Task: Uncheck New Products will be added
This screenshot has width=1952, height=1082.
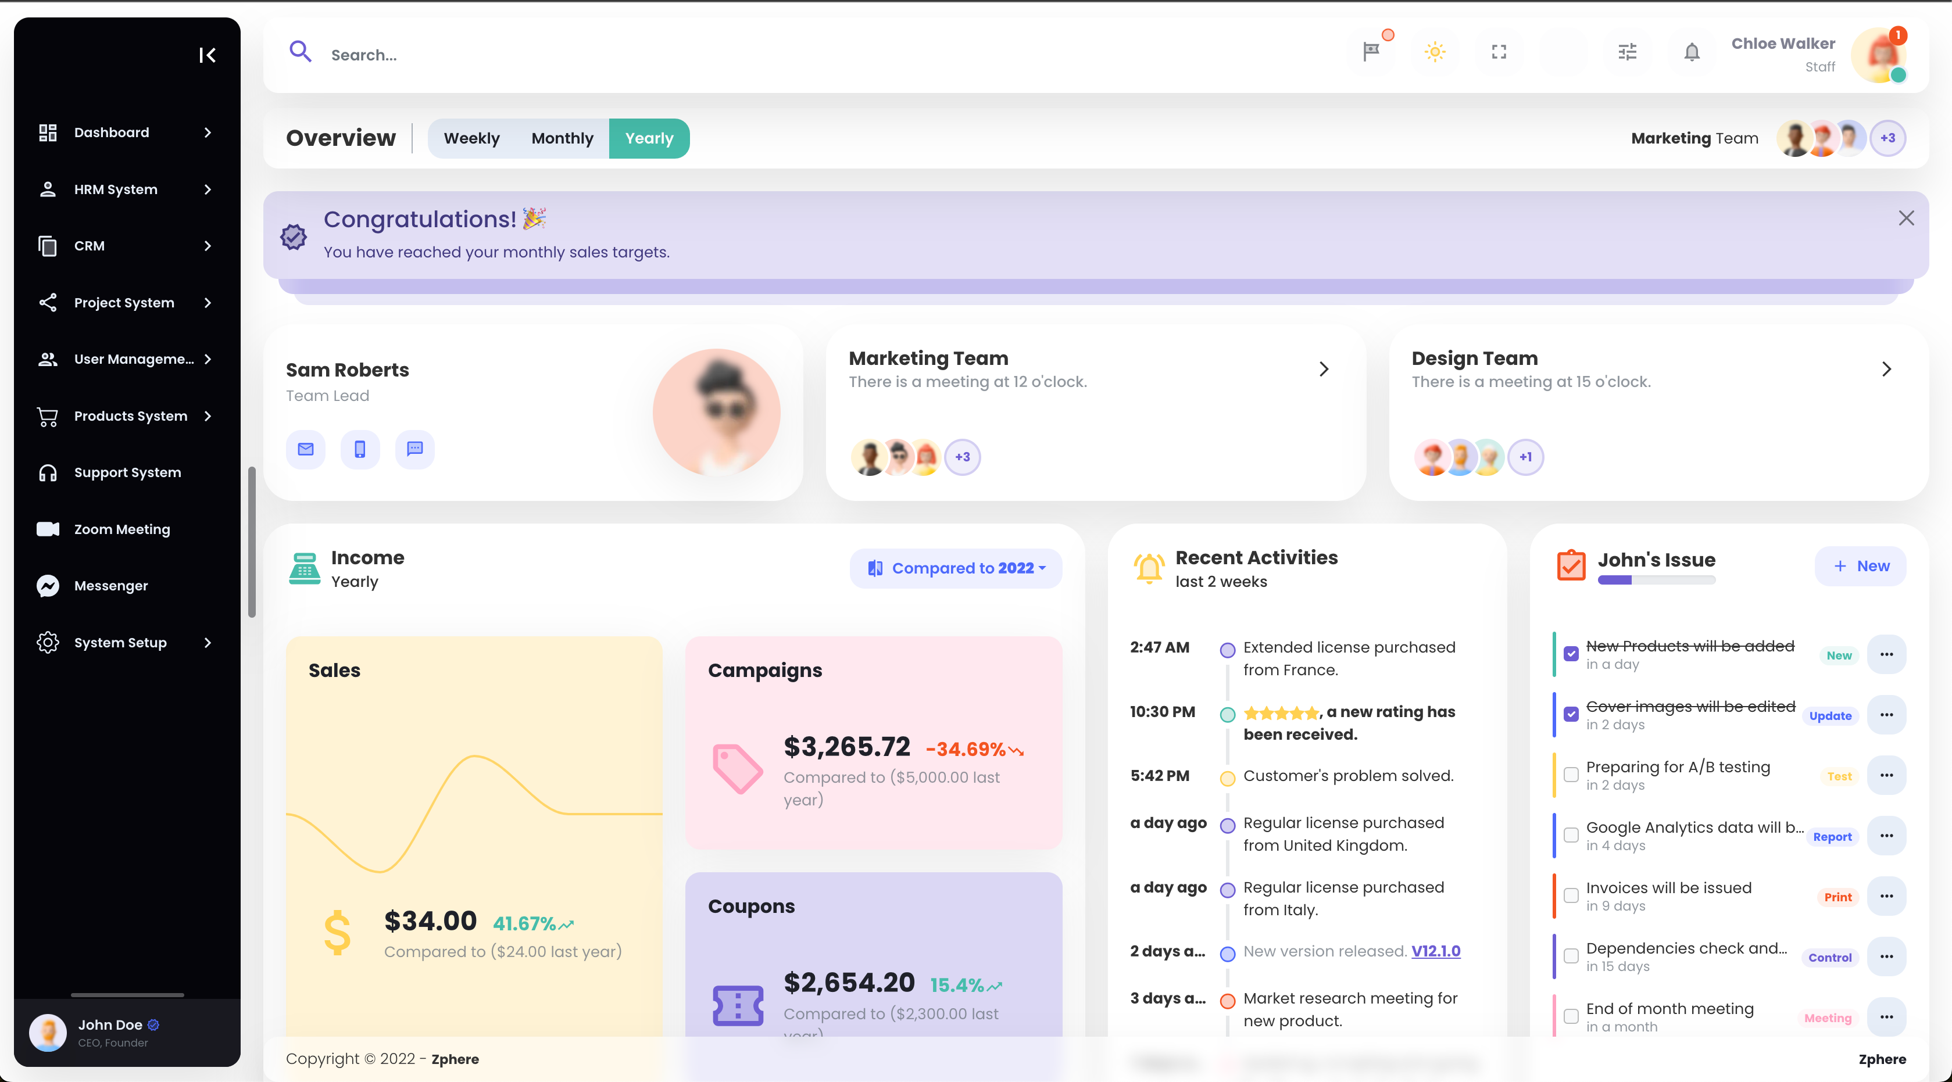Action: 1571,654
